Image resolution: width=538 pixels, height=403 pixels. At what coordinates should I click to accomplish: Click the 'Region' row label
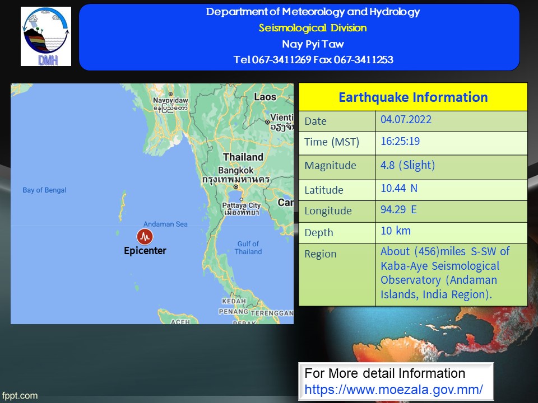321,254
